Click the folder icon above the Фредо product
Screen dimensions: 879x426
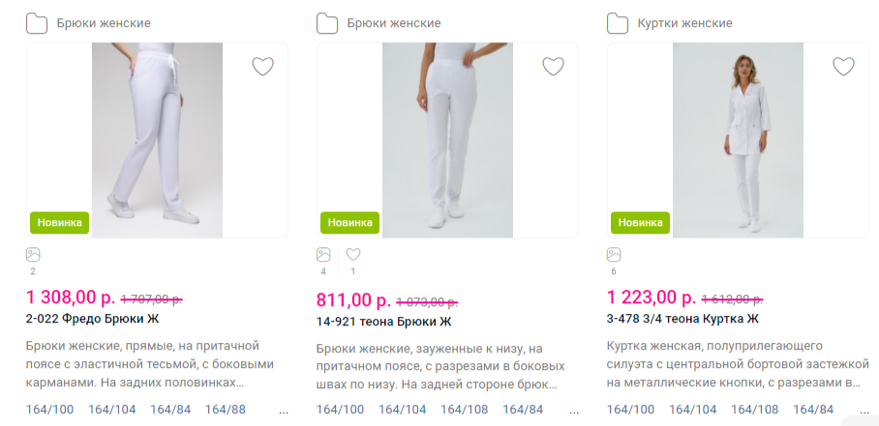tap(37, 23)
